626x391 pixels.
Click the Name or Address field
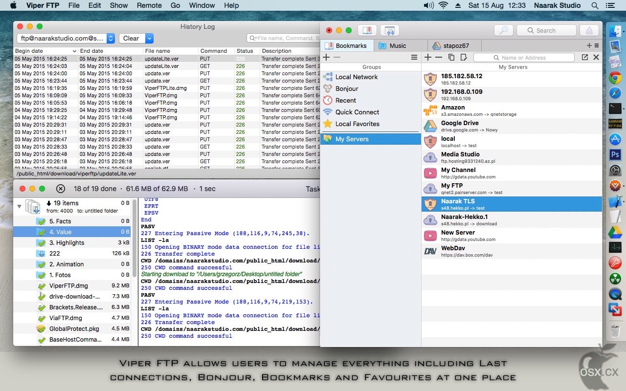(x=524, y=57)
